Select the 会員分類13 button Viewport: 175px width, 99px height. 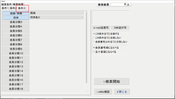[x=16, y=67]
